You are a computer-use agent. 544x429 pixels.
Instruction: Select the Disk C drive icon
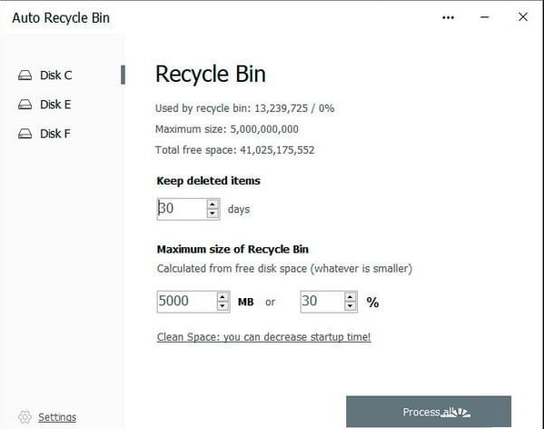(x=25, y=75)
